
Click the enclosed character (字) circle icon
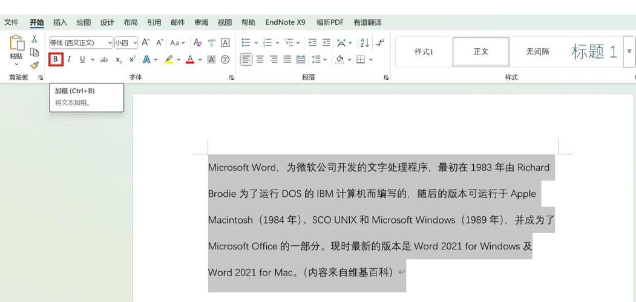225,60
